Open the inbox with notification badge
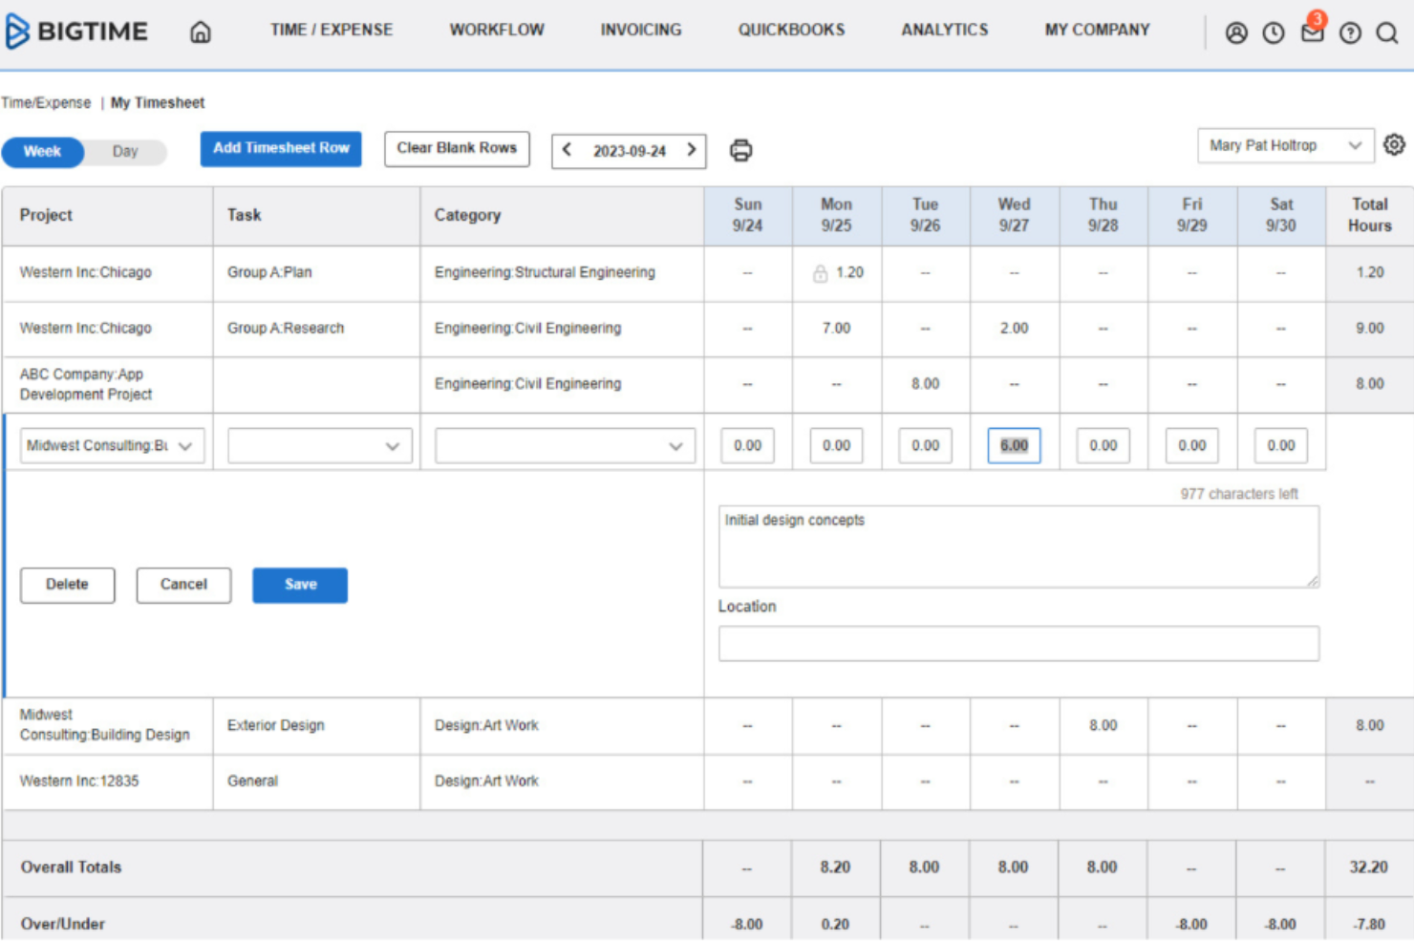 (x=1313, y=31)
